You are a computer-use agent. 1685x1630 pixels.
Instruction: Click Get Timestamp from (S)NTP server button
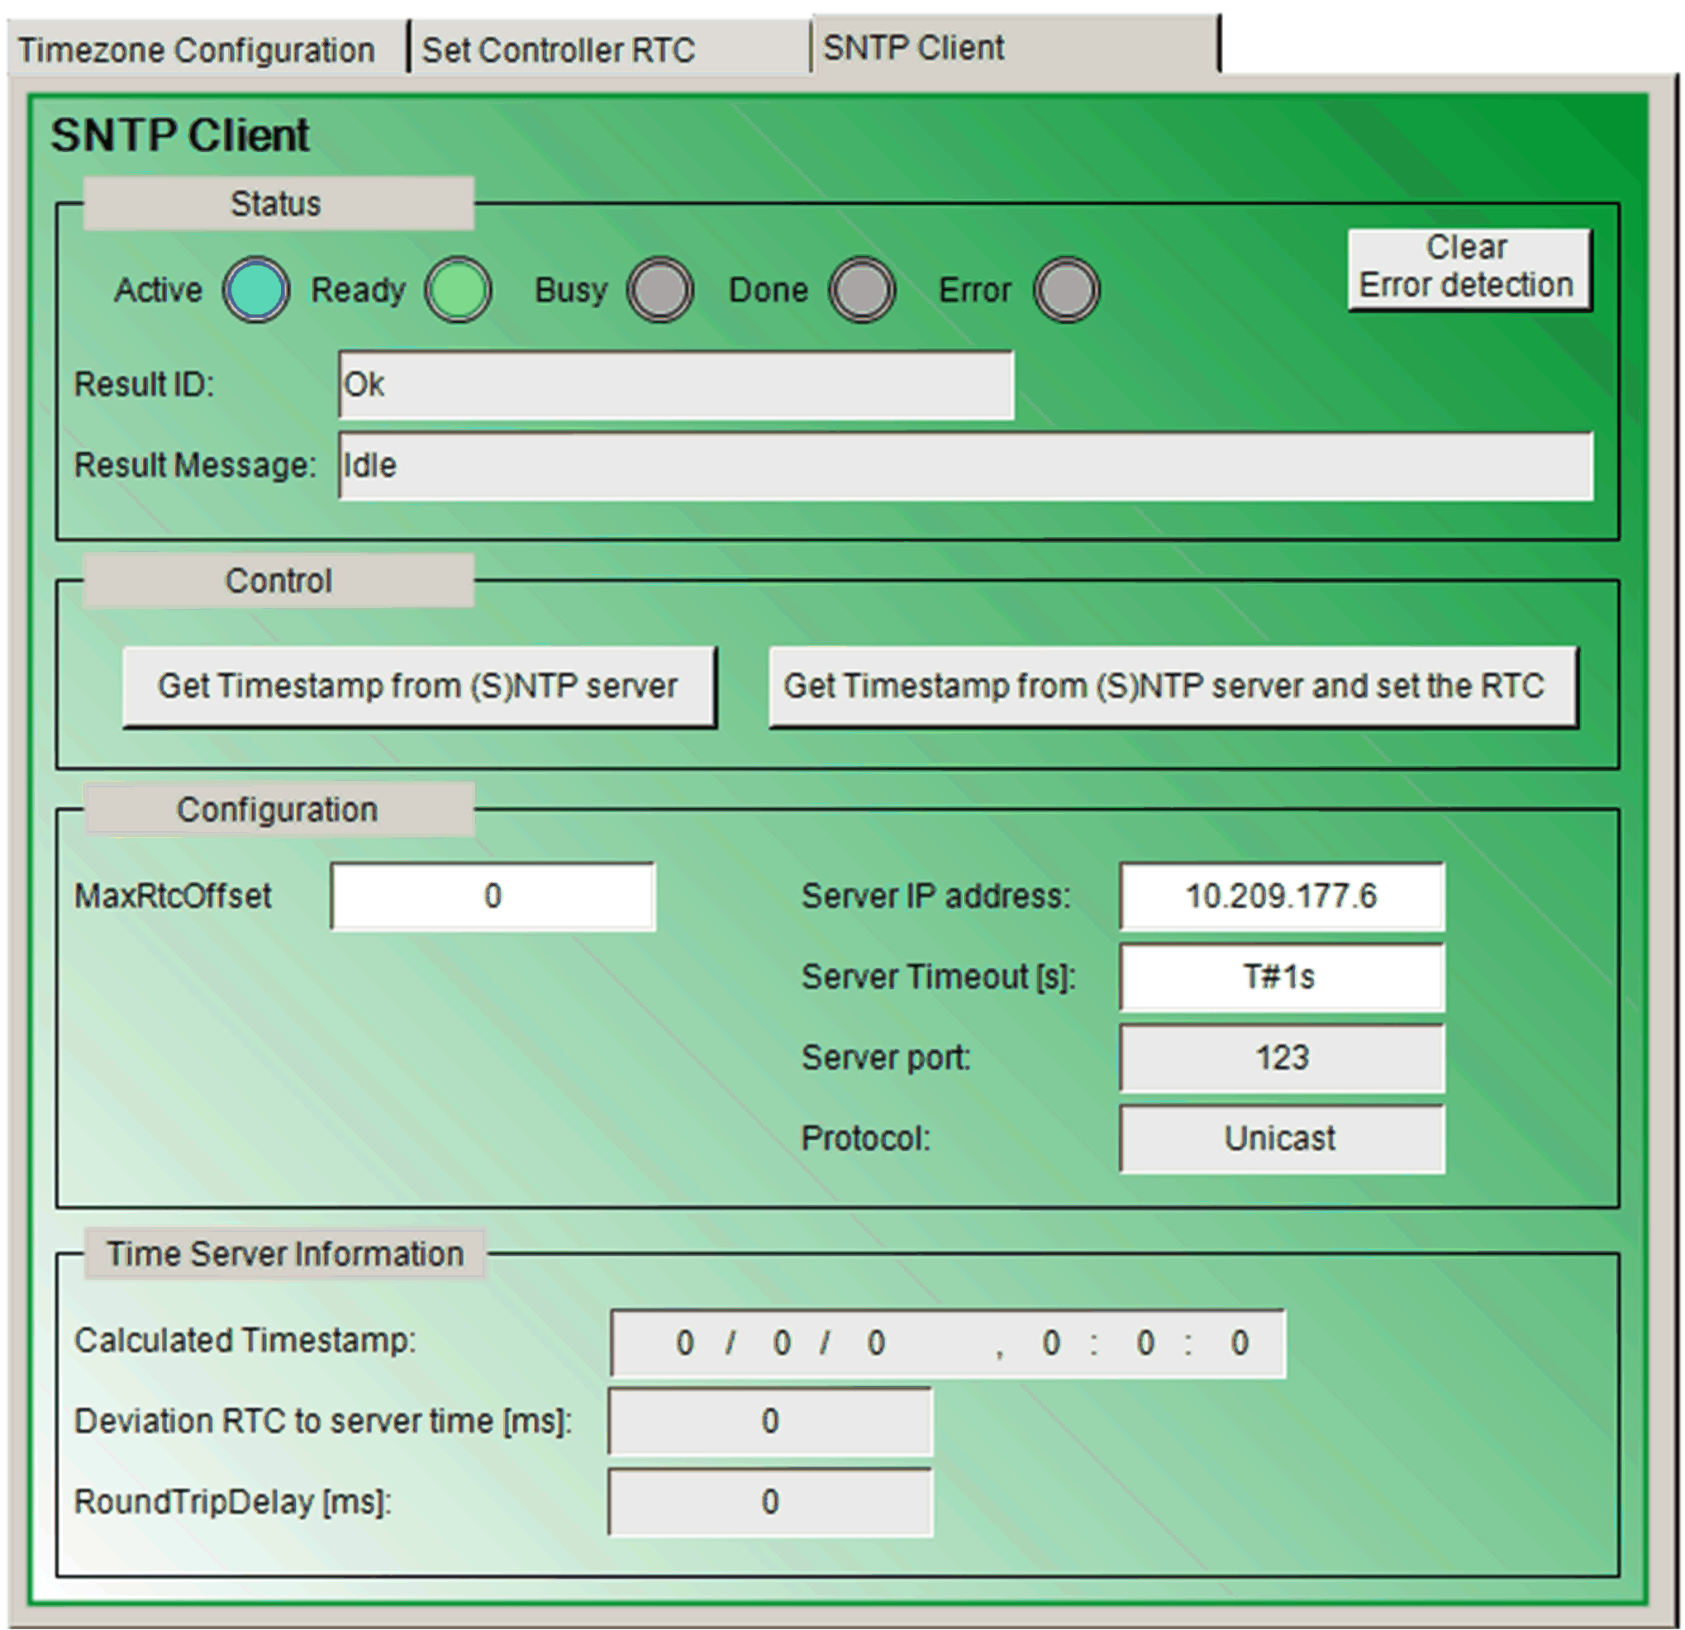tap(419, 687)
